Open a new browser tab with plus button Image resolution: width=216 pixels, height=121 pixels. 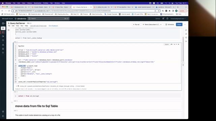point(178,7)
